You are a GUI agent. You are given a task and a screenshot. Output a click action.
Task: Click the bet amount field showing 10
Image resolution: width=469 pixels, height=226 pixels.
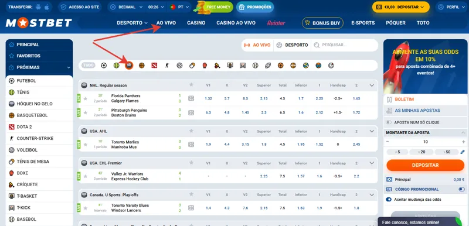coord(426,142)
